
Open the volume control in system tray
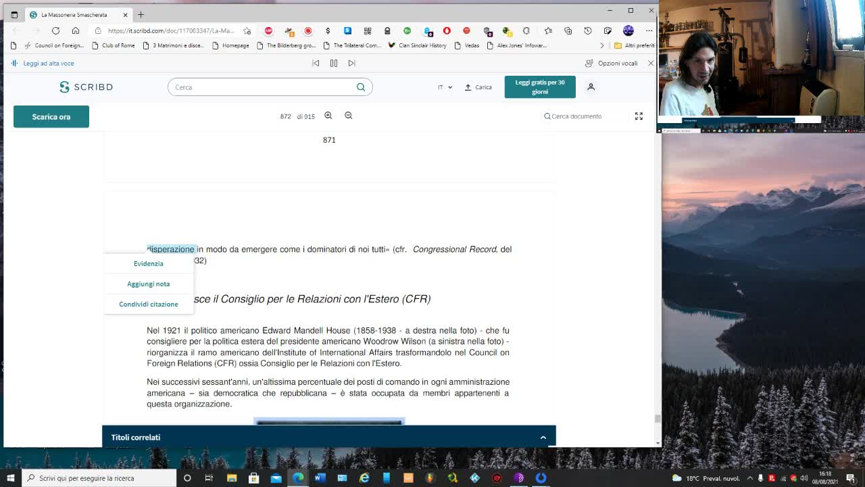pyautogui.click(x=804, y=478)
